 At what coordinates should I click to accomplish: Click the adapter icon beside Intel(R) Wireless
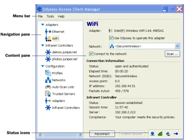111,31
